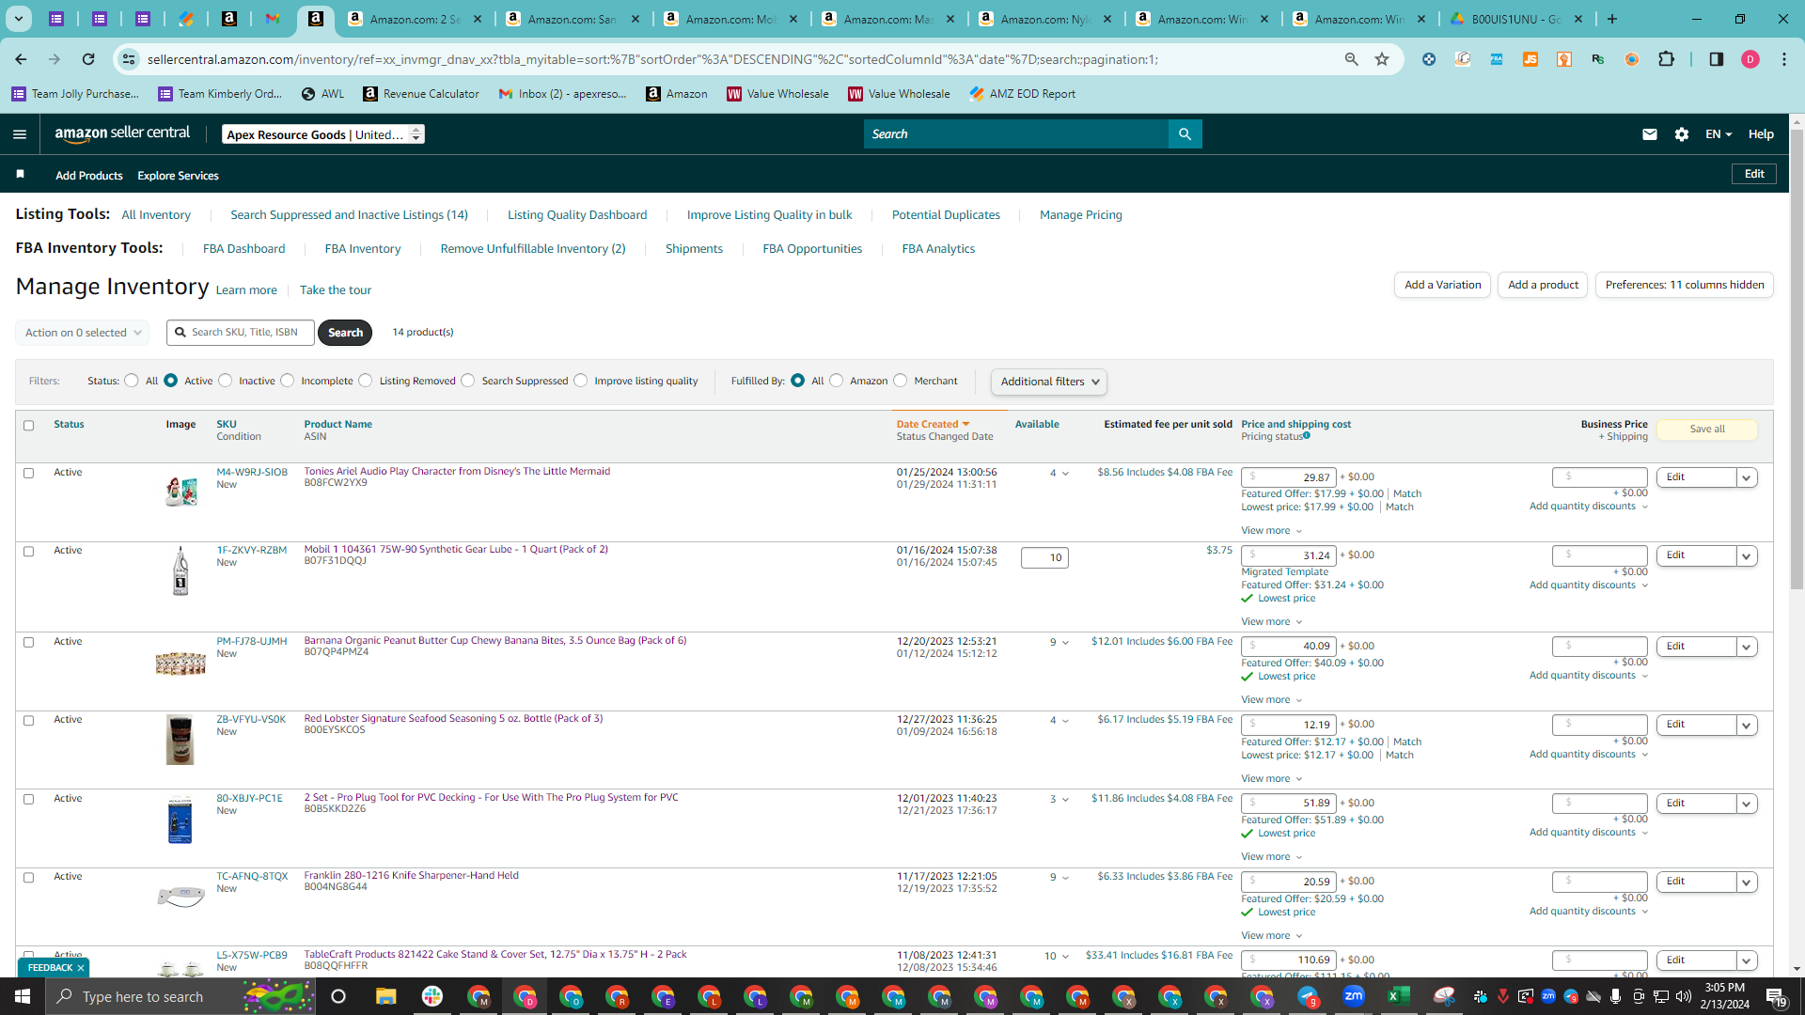
Task: Open the Seller Central hamburger menu
Action: [20, 134]
